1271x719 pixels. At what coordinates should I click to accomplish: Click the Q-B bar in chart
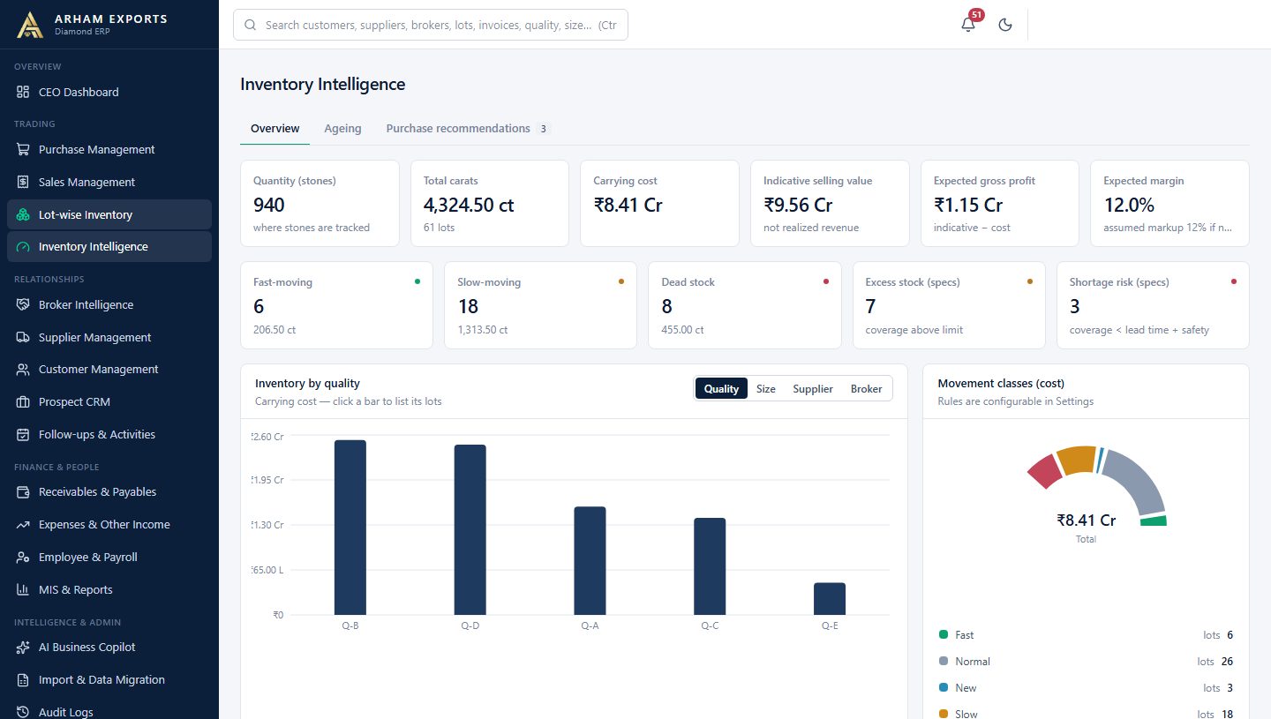click(x=350, y=528)
